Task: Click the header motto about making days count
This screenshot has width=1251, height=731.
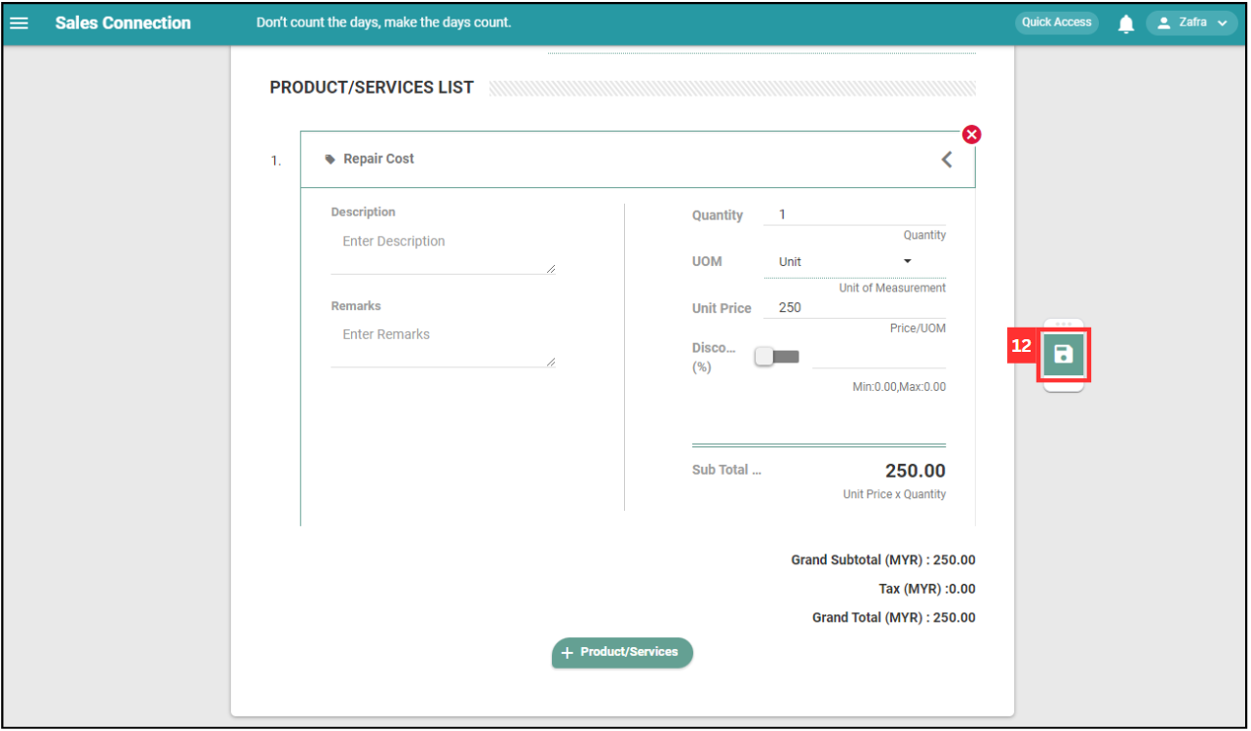Action: point(383,22)
